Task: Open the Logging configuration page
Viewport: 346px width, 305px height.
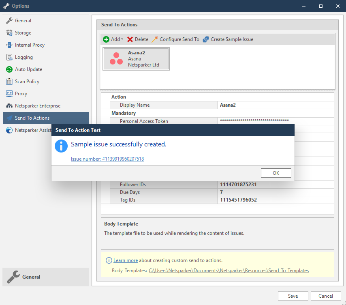Action: pyautogui.click(x=23, y=57)
